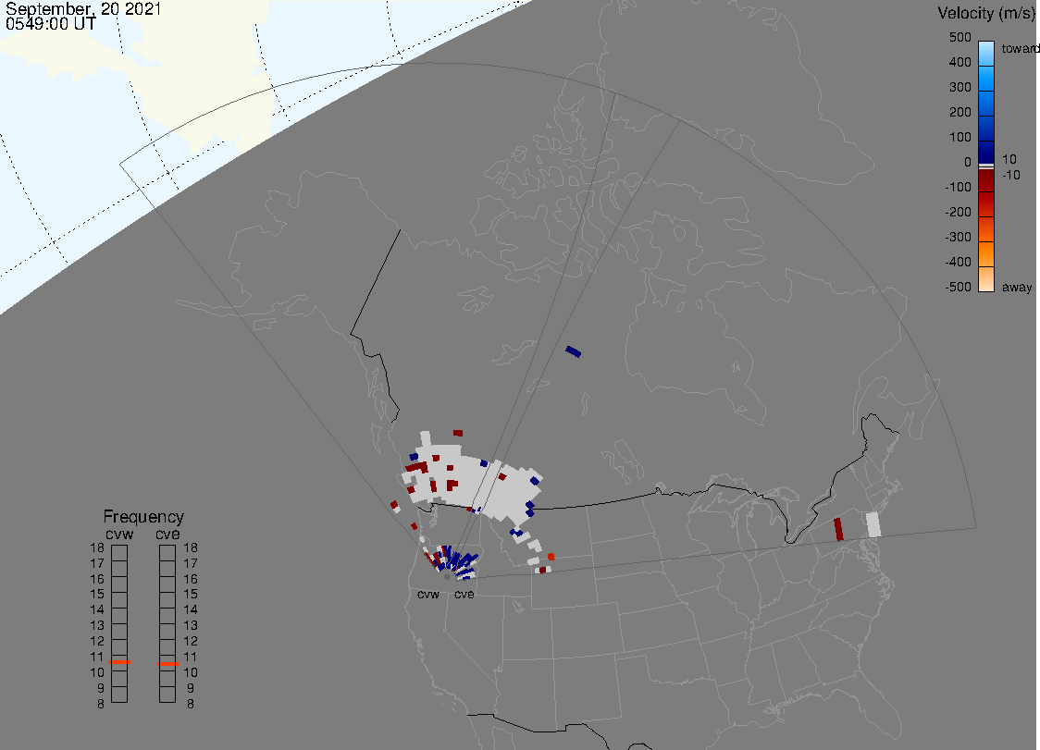Click the light gray data strip on the US east coast
This screenshot has width=1040, height=750.
[x=873, y=524]
